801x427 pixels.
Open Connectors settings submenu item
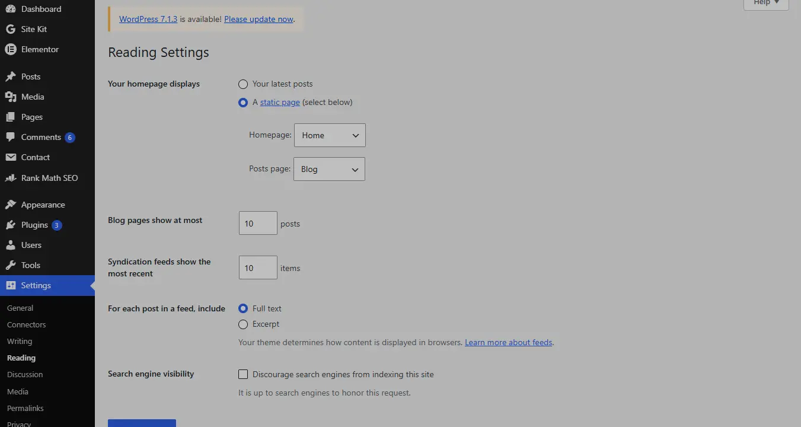[26, 324]
